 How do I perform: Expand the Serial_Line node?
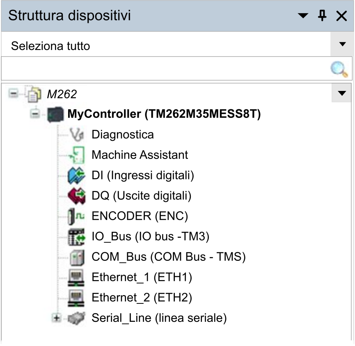(57, 318)
